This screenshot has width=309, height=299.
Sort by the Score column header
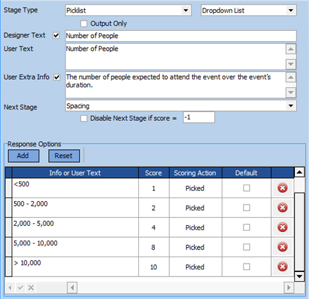[x=154, y=173]
